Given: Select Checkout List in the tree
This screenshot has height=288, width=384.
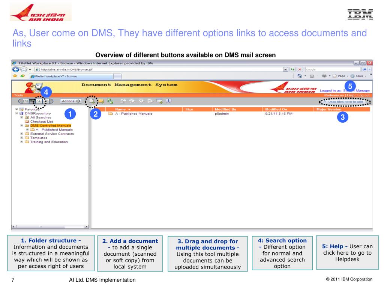Looking at the screenshot, I should (x=41, y=121).
